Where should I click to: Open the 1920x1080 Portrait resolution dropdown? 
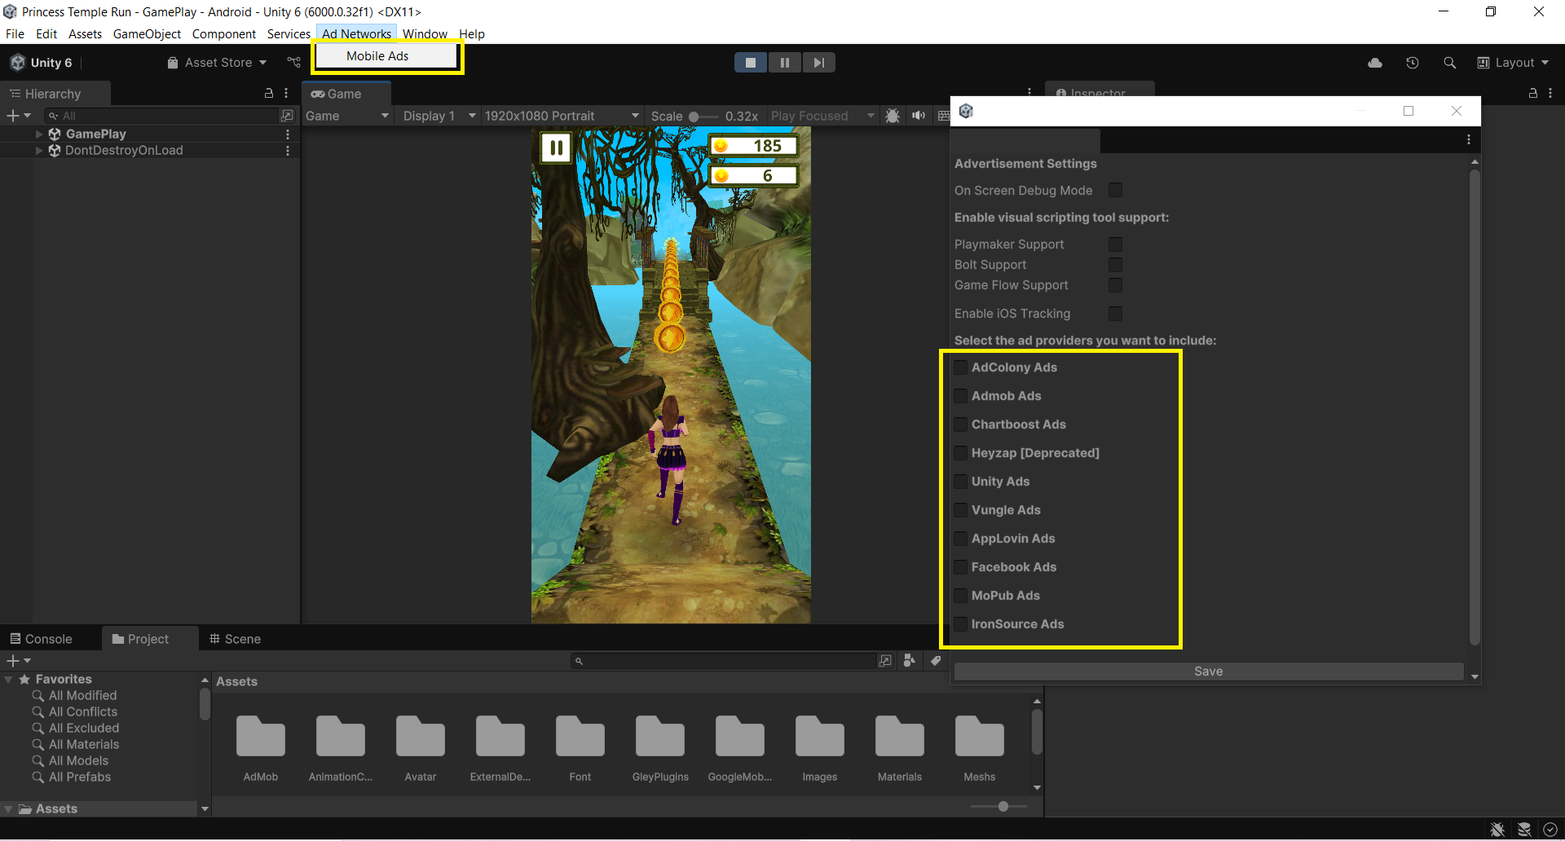[x=561, y=116]
